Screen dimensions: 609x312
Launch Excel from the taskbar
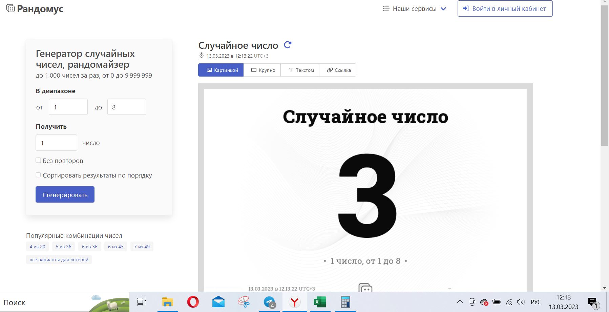point(319,302)
